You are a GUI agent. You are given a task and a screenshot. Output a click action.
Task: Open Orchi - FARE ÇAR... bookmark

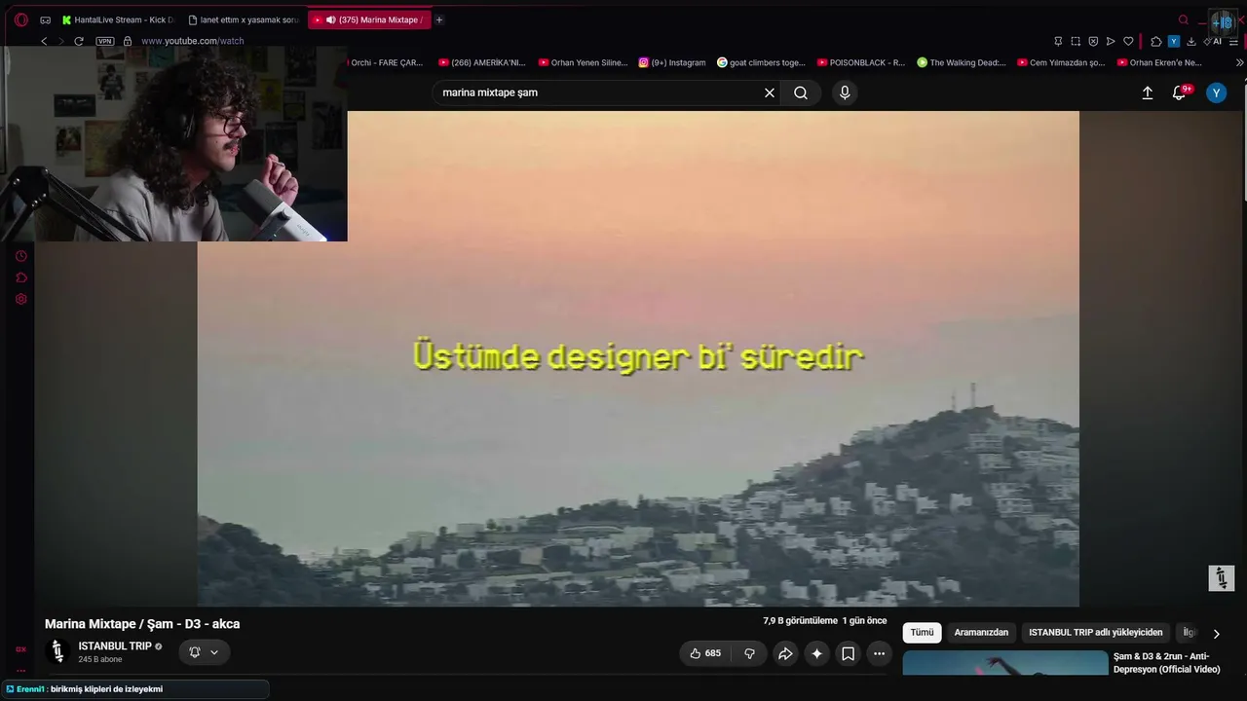[x=387, y=62]
